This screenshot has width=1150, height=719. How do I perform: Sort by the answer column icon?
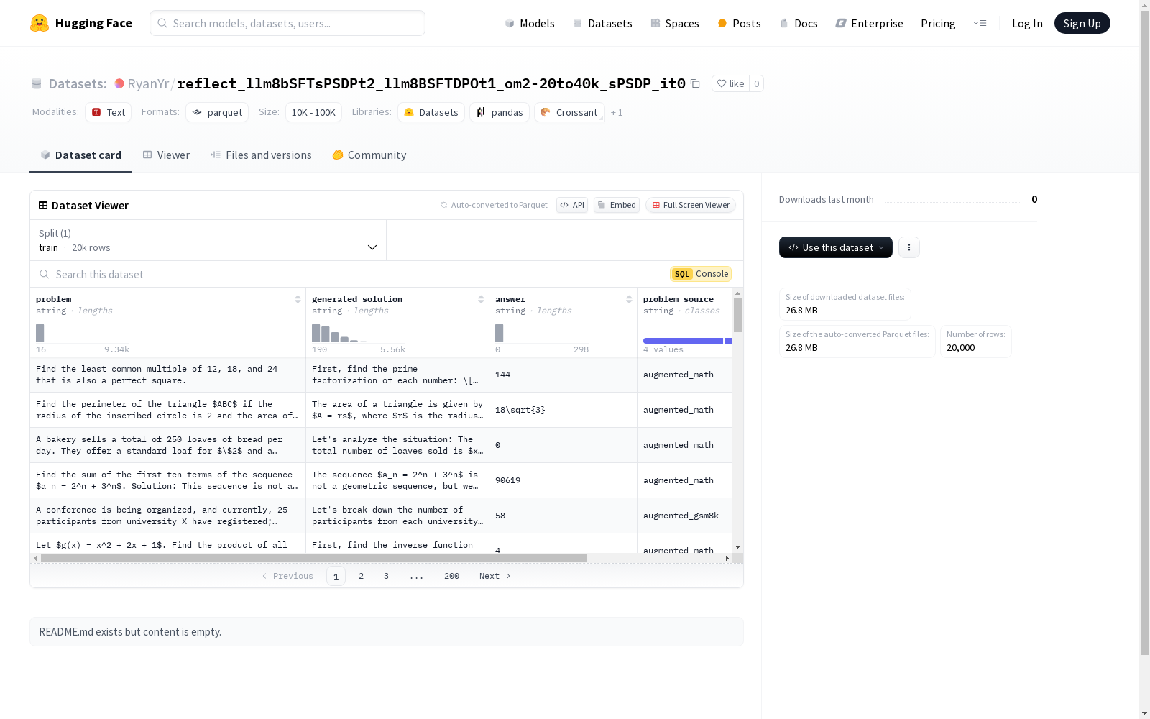pos(629,299)
